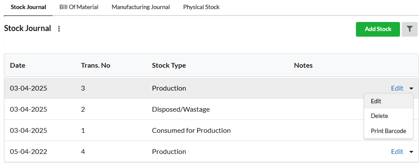The height and width of the screenshot is (166, 419).
Task: Choose Delete from the open dropdown menu
Action: tap(388, 116)
